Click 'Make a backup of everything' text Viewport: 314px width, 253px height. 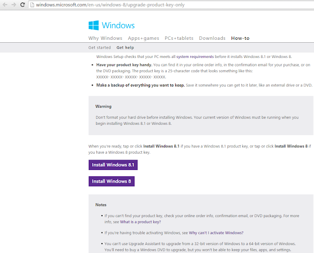(140, 85)
